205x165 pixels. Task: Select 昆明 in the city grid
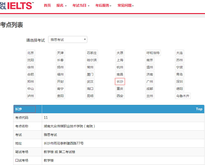pyautogui.click(x=90, y=96)
